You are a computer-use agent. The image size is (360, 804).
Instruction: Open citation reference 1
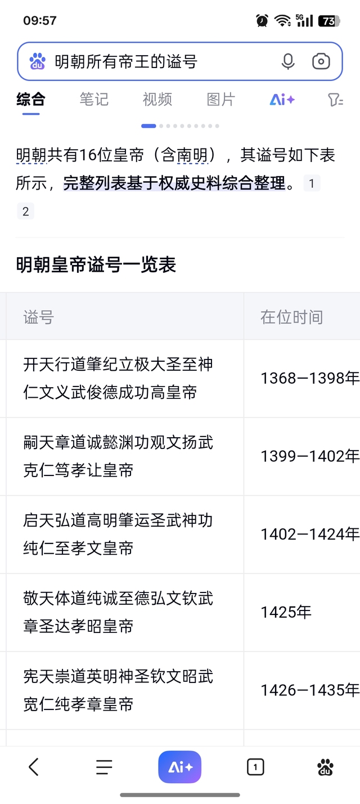(312, 183)
